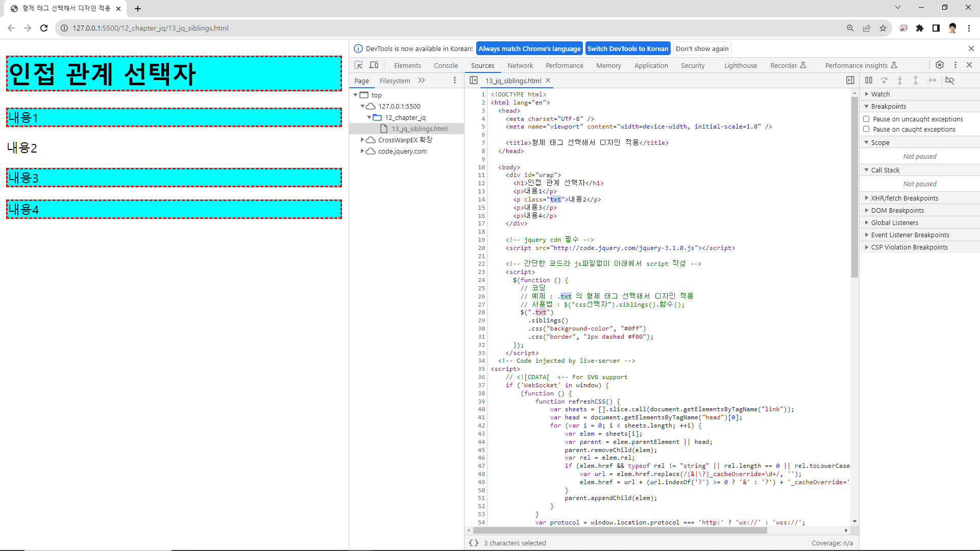980x551 pixels.
Task: Click Switch DevTools to Korean button
Action: click(627, 48)
